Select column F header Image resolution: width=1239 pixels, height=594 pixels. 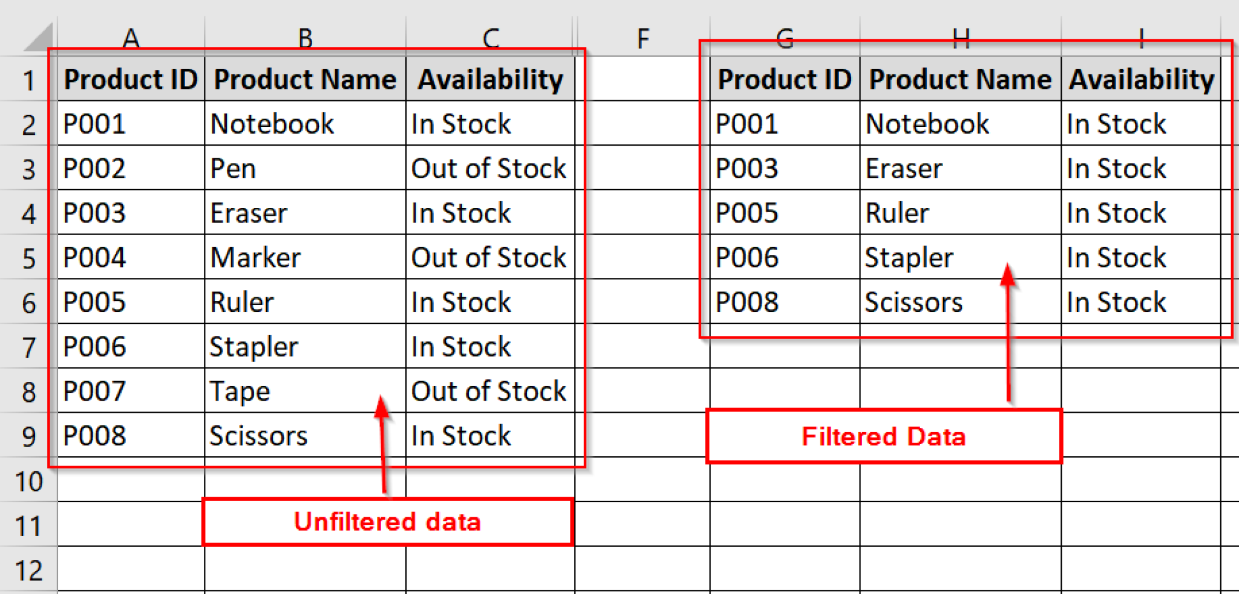643,37
